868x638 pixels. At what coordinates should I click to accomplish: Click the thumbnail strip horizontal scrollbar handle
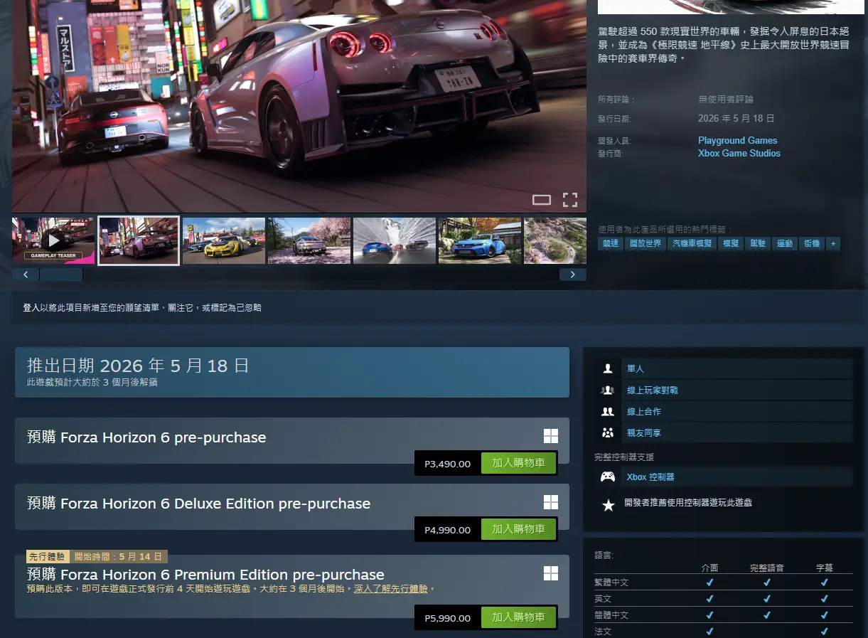point(61,275)
